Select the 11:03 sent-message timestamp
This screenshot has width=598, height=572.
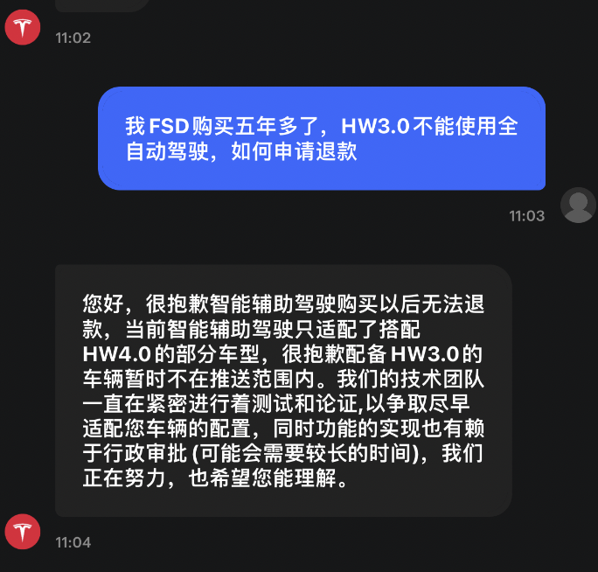click(527, 216)
